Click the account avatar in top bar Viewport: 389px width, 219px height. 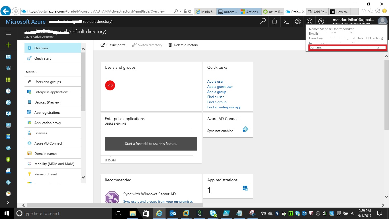[x=382, y=21]
